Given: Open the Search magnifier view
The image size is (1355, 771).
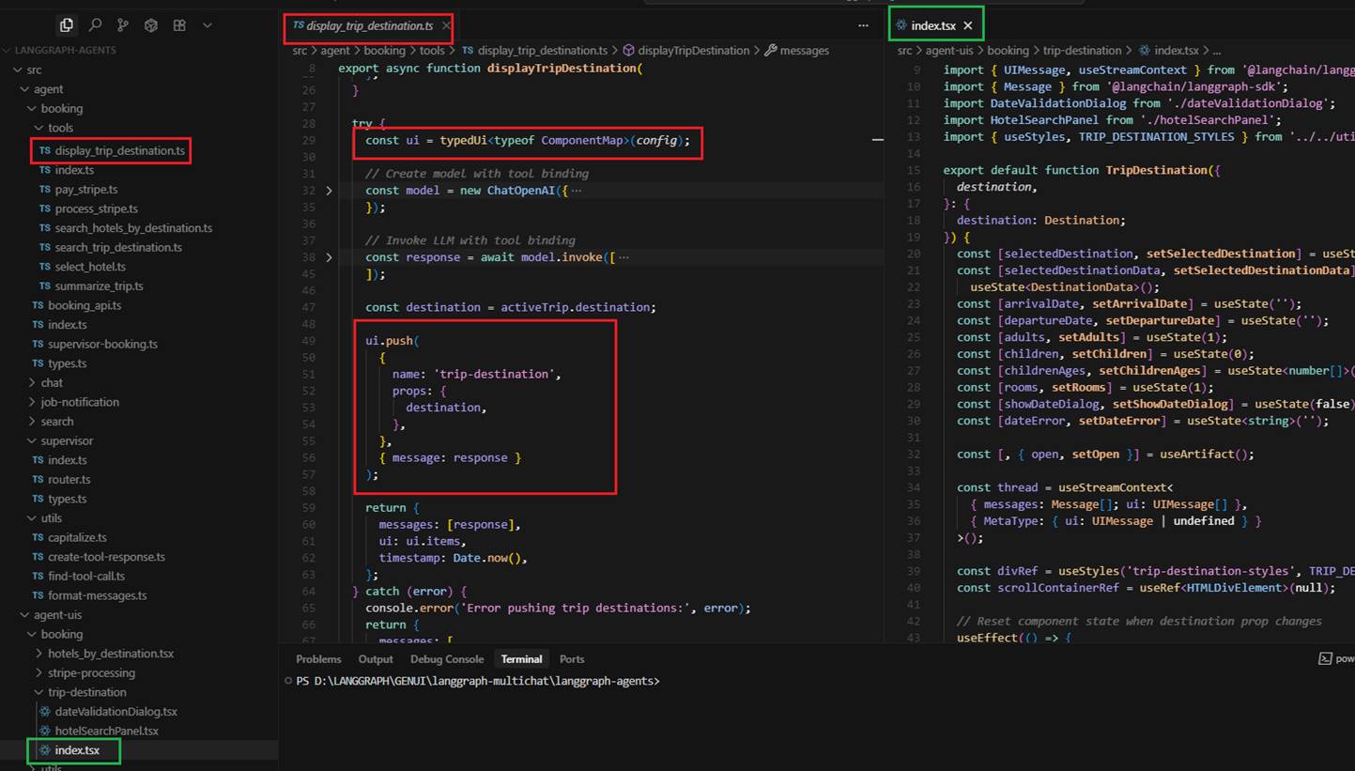Looking at the screenshot, I should tap(95, 25).
